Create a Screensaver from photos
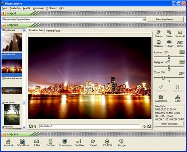The height and width of the screenshot is (152, 187). [x=65, y=142]
